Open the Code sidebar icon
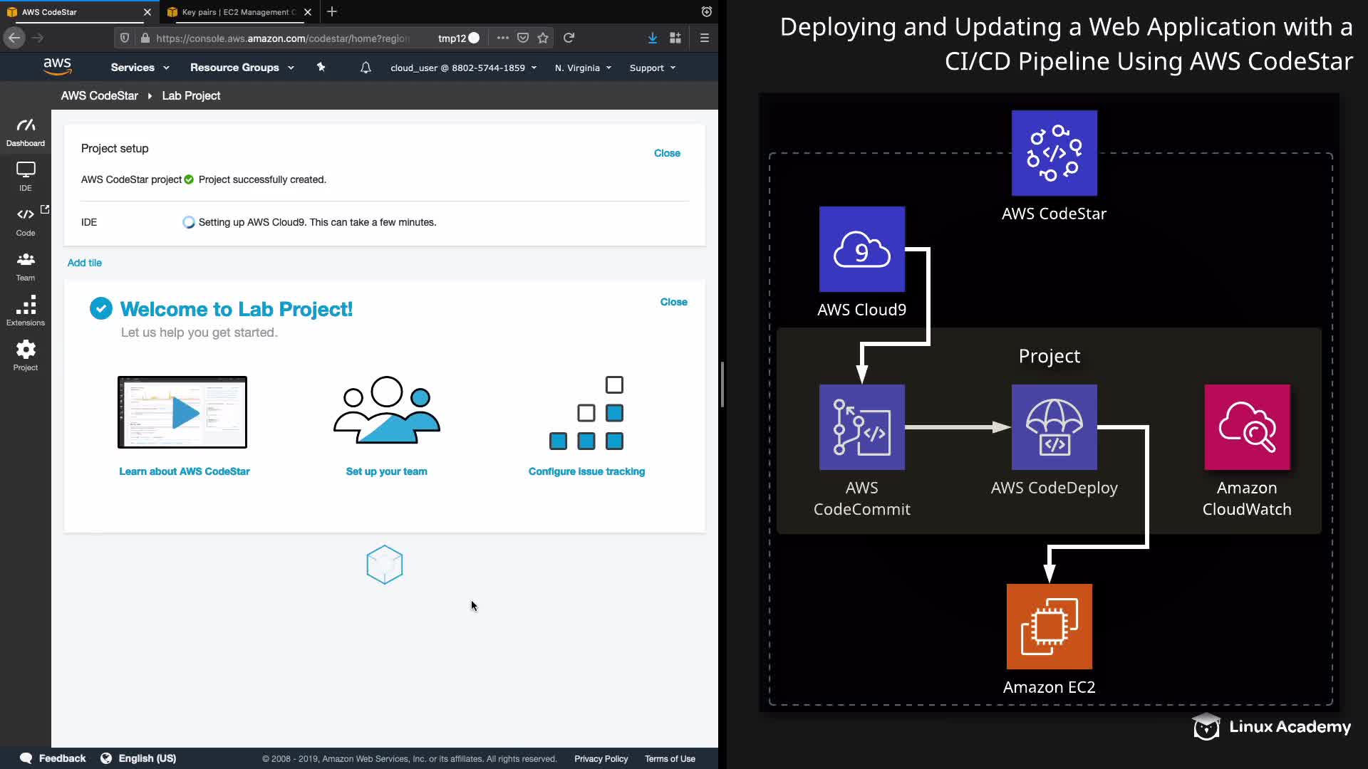Screen dimensions: 1368x769 click(26, 221)
